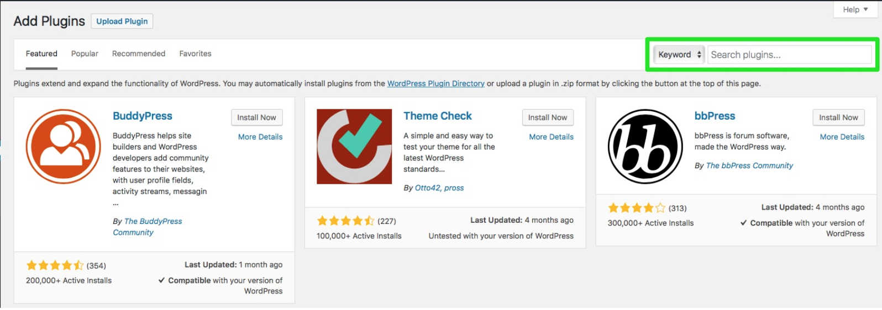Open the Favorites tab
The image size is (882, 310).
click(x=195, y=54)
